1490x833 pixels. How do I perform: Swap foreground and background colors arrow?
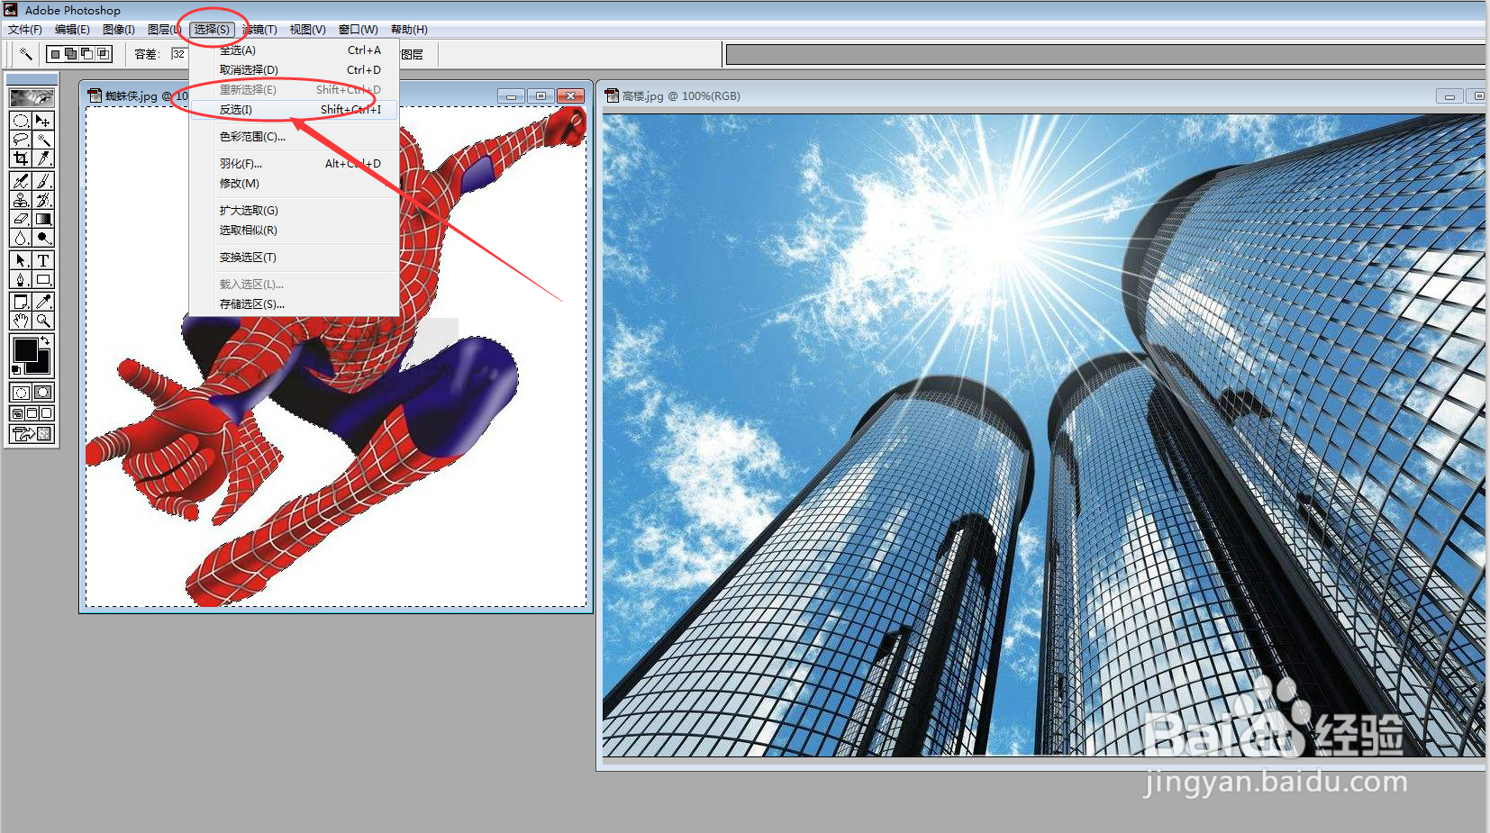[46, 340]
